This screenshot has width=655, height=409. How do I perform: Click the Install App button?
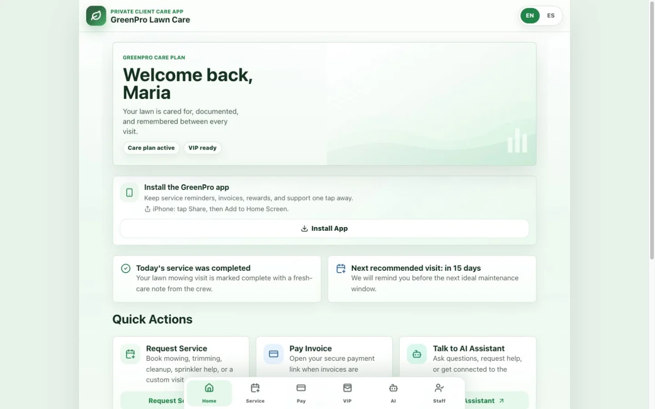click(324, 229)
